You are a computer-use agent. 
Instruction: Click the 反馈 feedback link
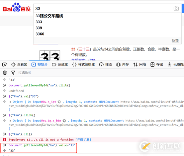[x=175, y=40]
